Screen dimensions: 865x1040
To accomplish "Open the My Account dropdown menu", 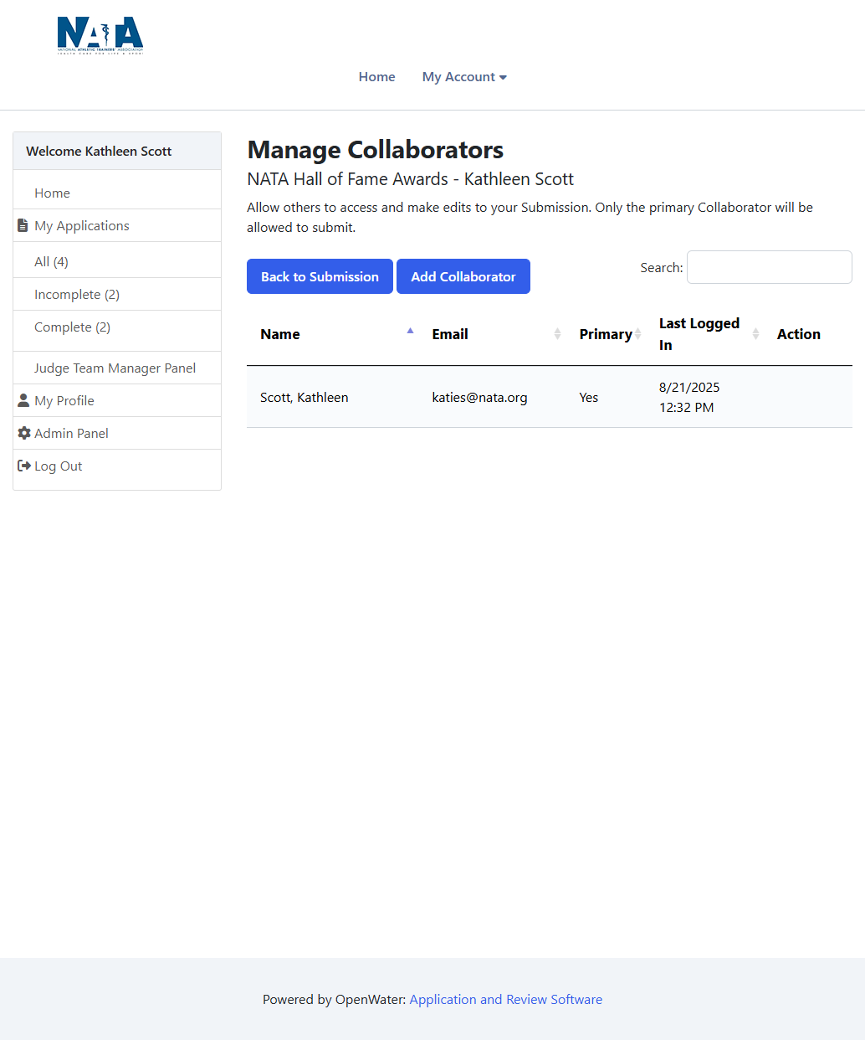I will click(464, 77).
